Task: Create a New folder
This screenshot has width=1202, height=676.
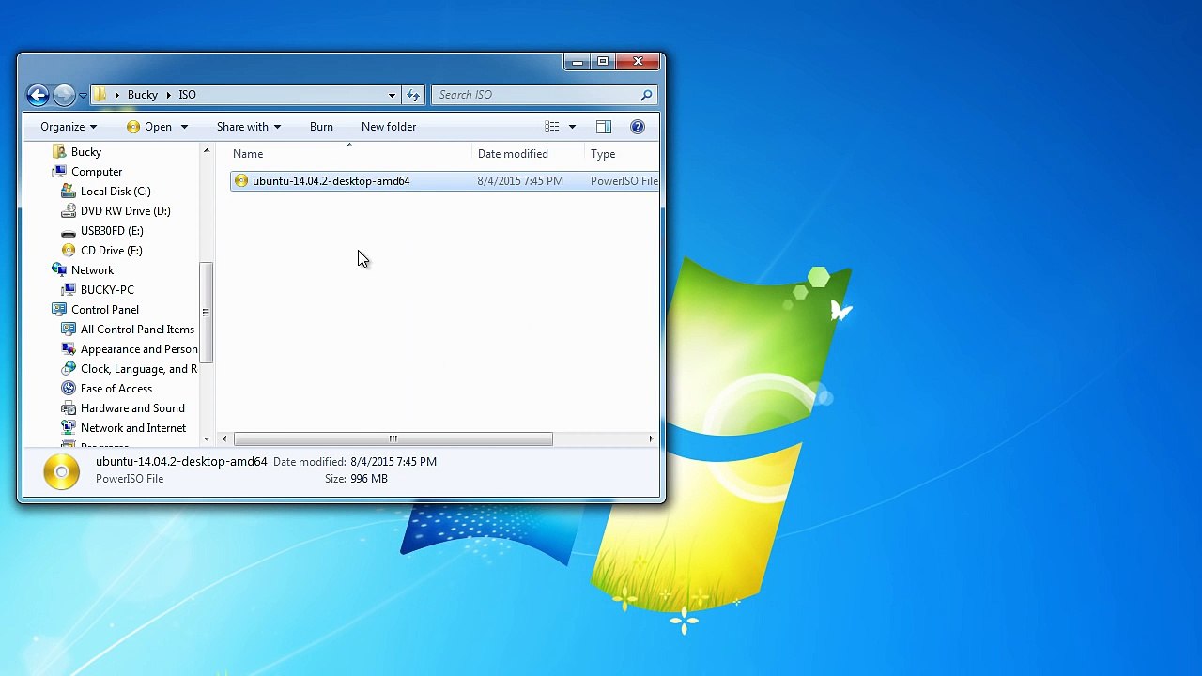Action: (389, 127)
